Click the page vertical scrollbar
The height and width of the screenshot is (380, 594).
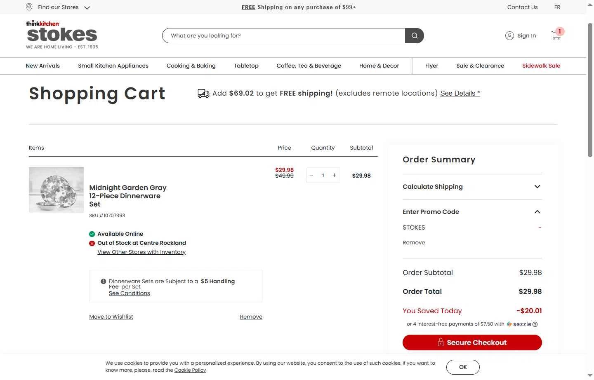(590, 90)
